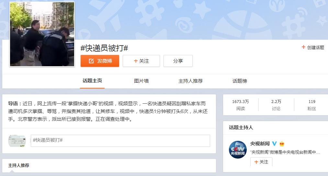Focus the #快递员被打# post input field
The image size is (328, 176).
click(x=120, y=141)
